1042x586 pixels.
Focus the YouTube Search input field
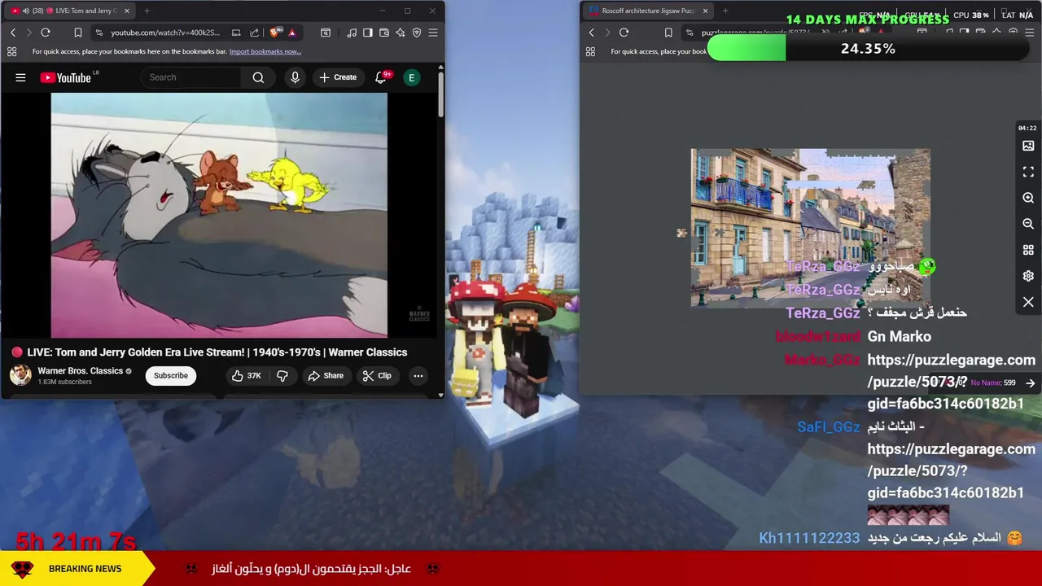[191, 77]
